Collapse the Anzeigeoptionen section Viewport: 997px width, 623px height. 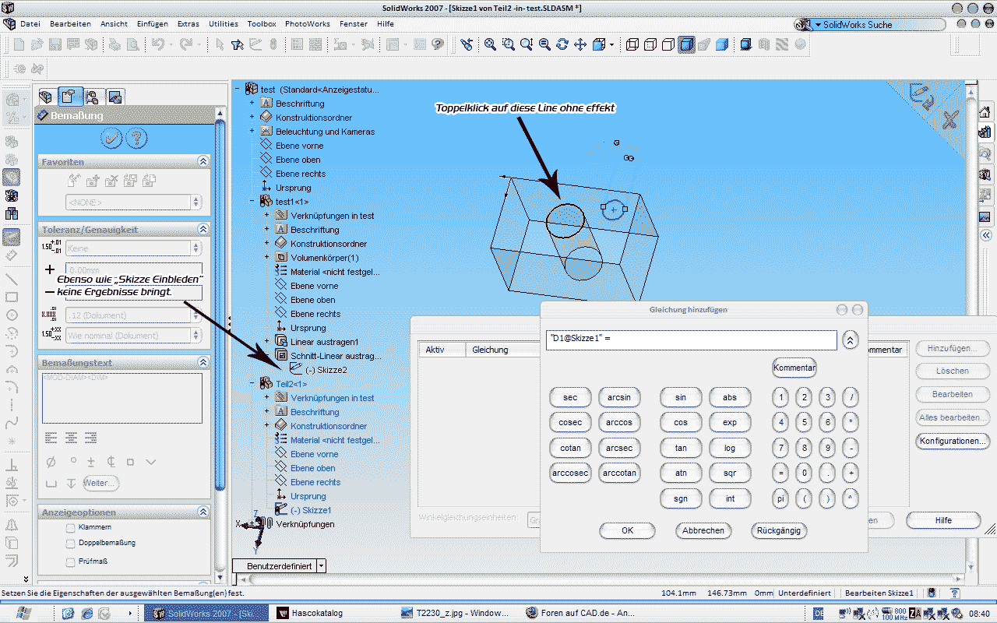click(203, 512)
